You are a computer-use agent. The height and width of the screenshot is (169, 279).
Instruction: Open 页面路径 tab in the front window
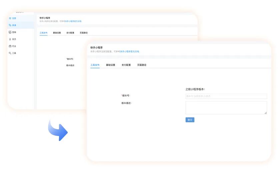142,65
